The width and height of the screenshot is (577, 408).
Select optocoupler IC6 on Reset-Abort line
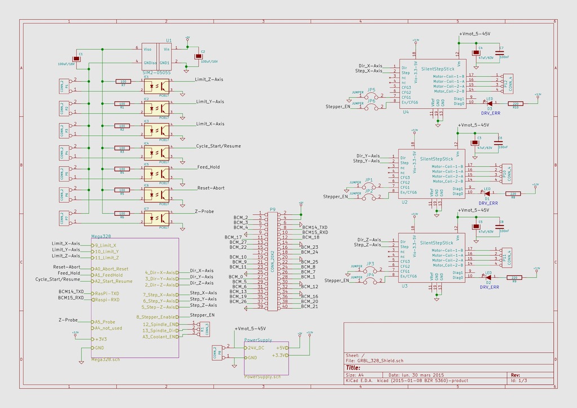[x=157, y=194]
